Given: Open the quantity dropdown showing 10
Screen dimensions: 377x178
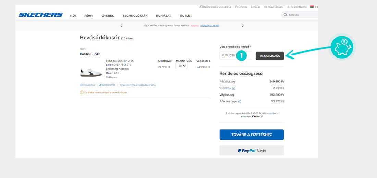Looking at the screenshot, I should tap(182, 66).
